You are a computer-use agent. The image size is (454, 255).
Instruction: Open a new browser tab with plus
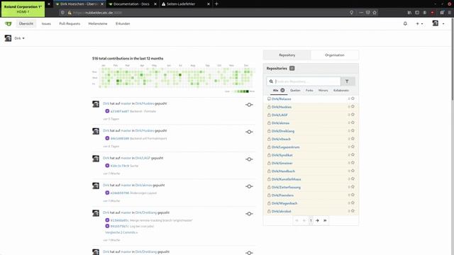click(216, 4)
